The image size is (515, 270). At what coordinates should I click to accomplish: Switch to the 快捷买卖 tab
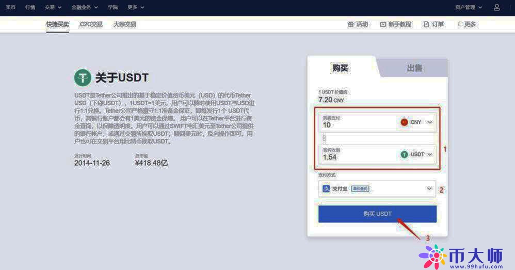57,24
